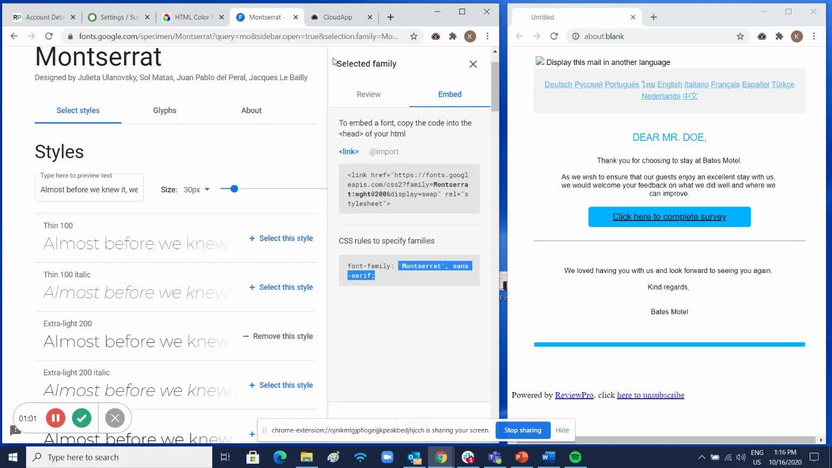Switch embed code to @import
832x468 pixels.
pyautogui.click(x=384, y=152)
